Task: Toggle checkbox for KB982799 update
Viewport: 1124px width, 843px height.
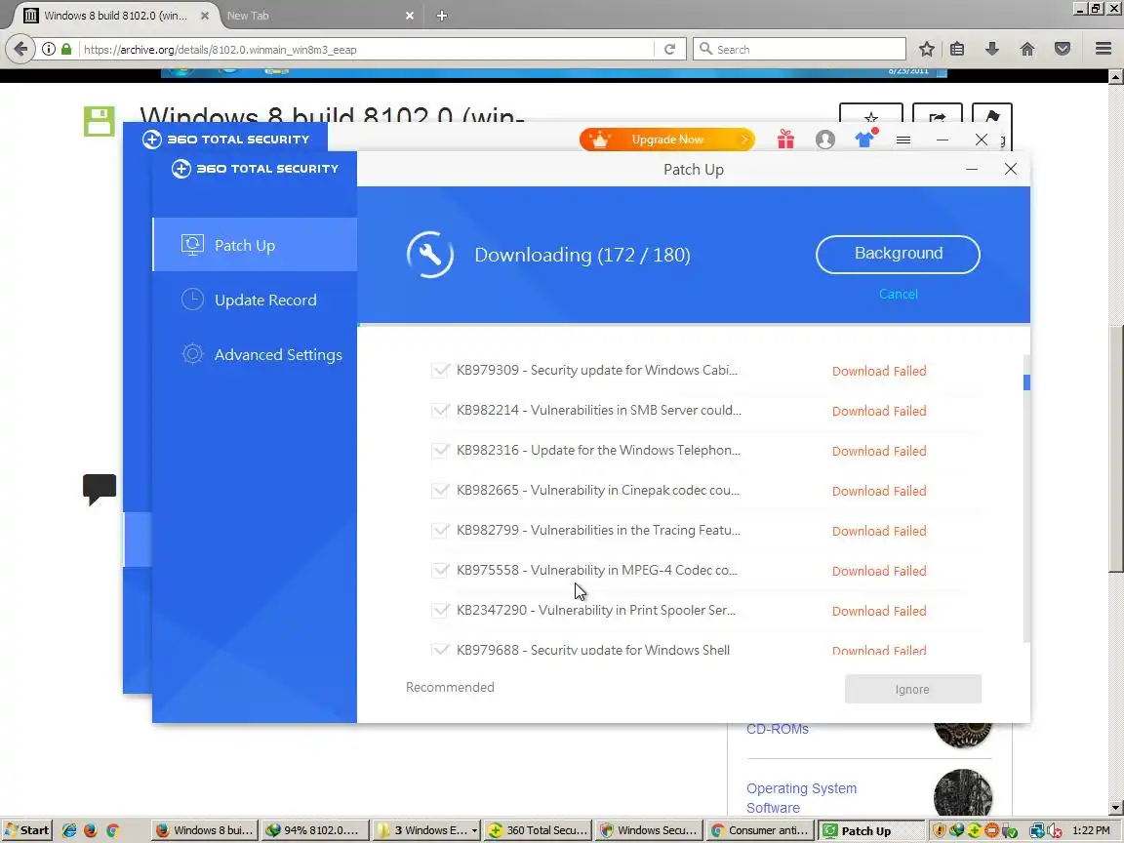Action: (x=440, y=531)
